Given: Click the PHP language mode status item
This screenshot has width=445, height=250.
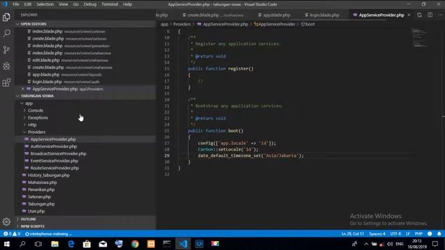Looking at the screenshot, I should coord(419,234).
